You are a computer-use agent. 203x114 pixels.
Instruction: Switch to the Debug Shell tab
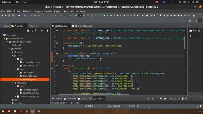coord(85,98)
